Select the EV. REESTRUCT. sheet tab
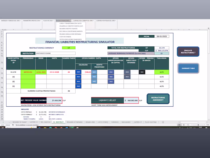210x158 pixels. coord(59,122)
